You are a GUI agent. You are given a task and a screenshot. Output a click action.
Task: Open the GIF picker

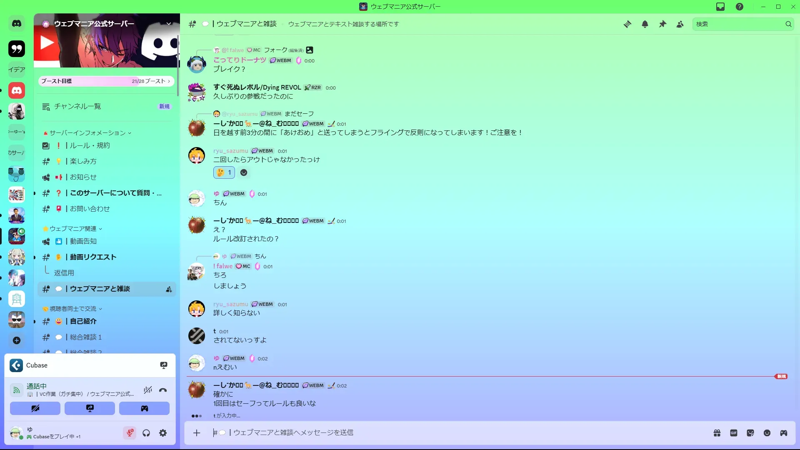click(x=734, y=433)
